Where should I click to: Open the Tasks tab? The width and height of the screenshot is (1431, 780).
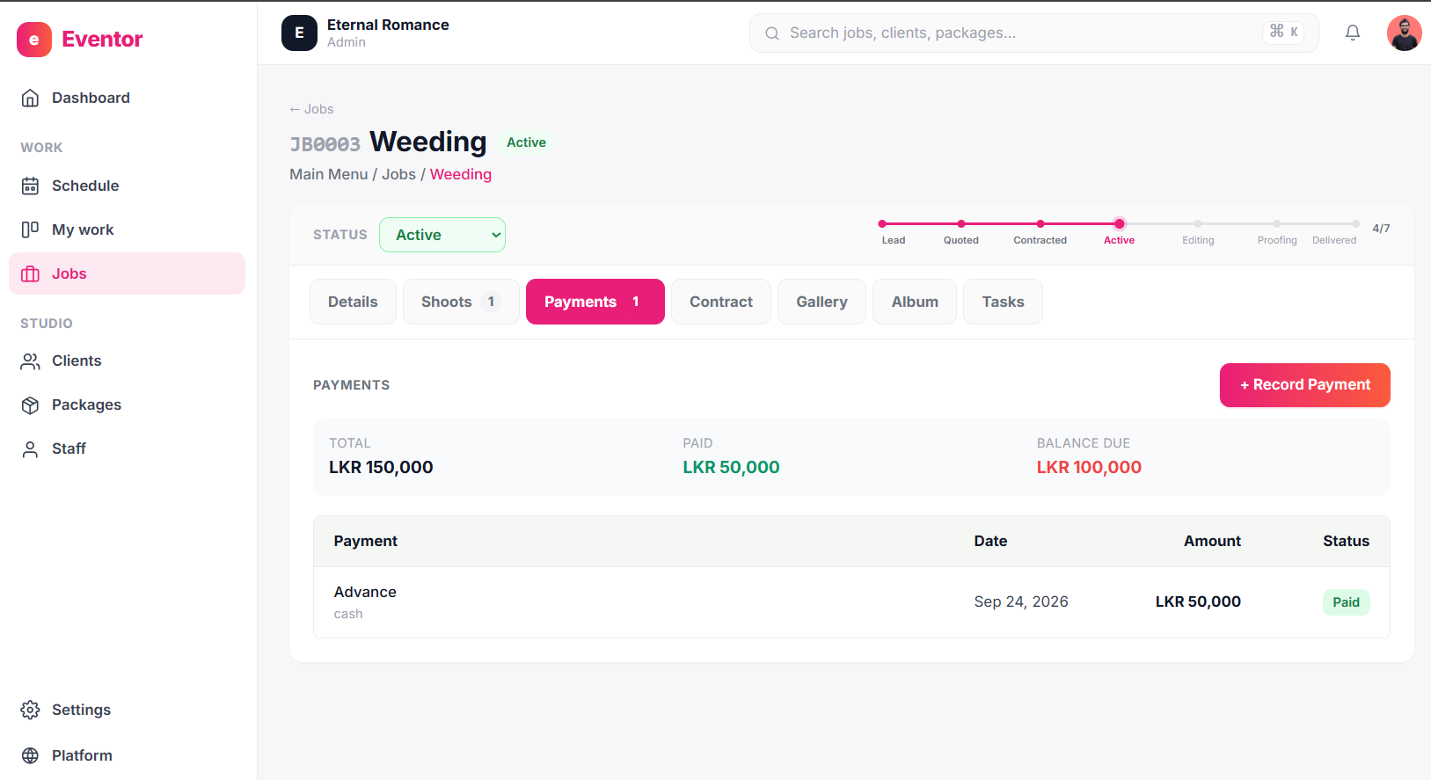coord(1003,302)
